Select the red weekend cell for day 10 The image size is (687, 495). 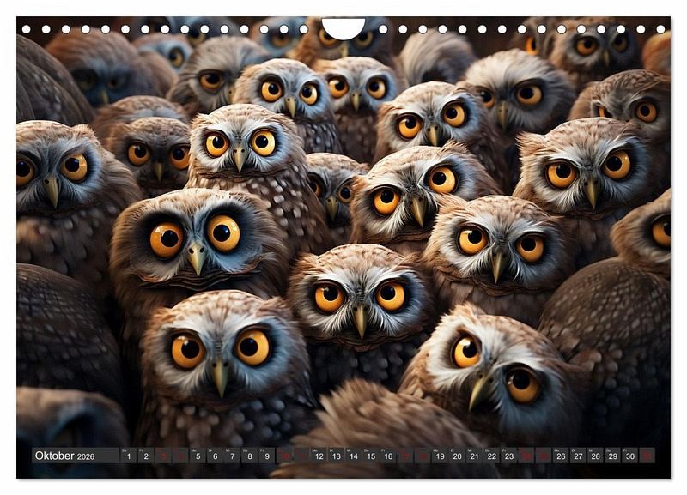[283, 456]
